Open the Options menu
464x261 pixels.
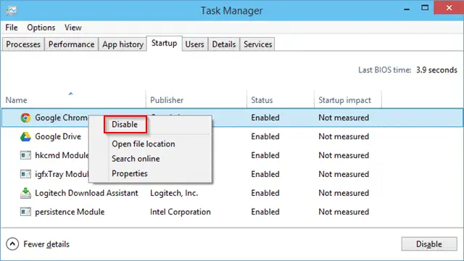(41, 28)
